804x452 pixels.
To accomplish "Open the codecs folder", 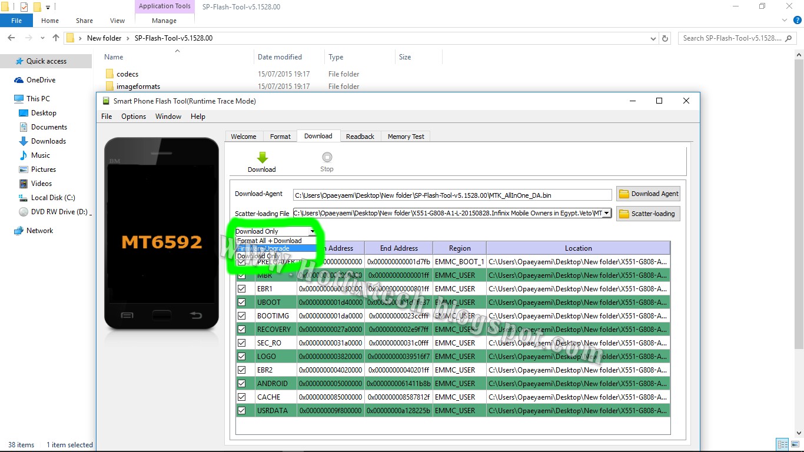I will pyautogui.click(x=126, y=74).
